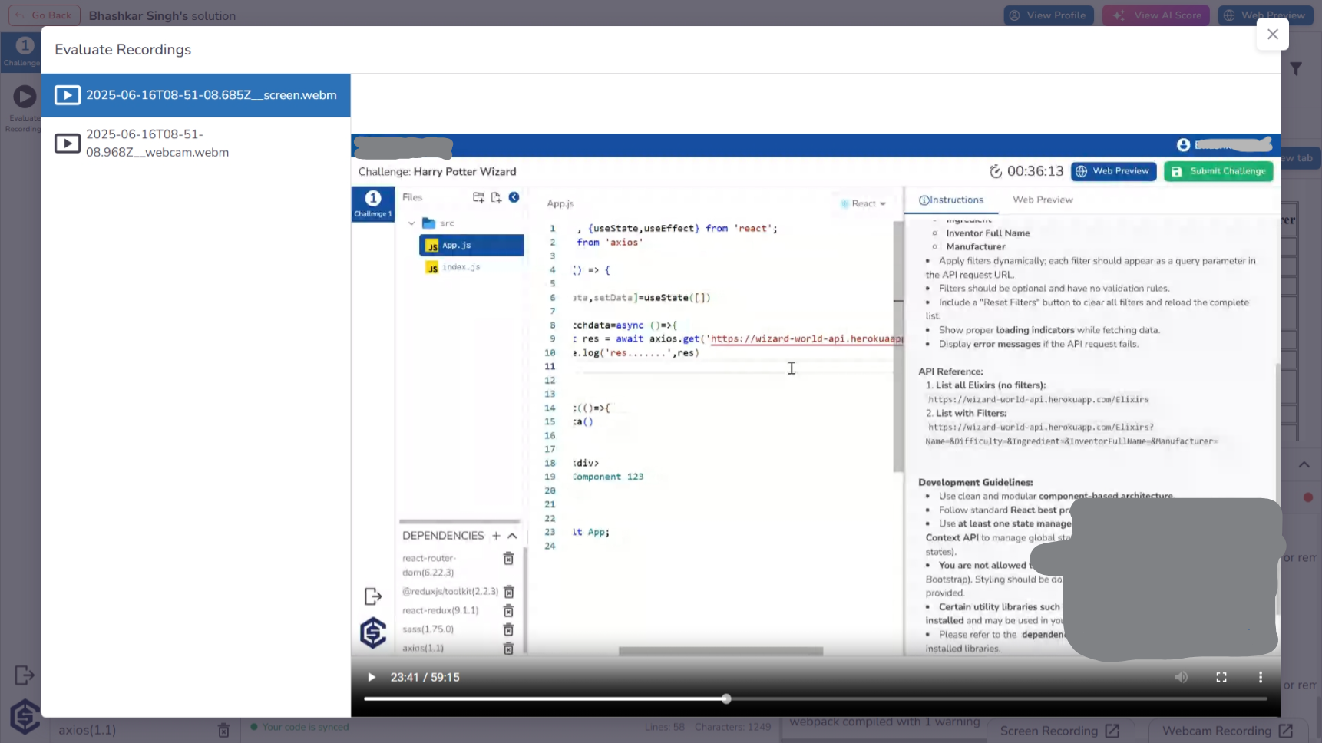This screenshot has width=1322, height=743.
Task: Mute the video volume
Action: [1182, 677]
